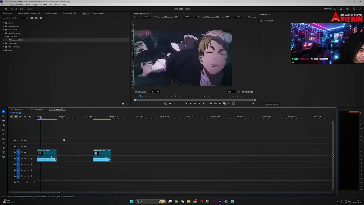Screen dimensions: 364x205
Task: Click Mark Out button in Program Monitor
Action: click(x=179, y=103)
